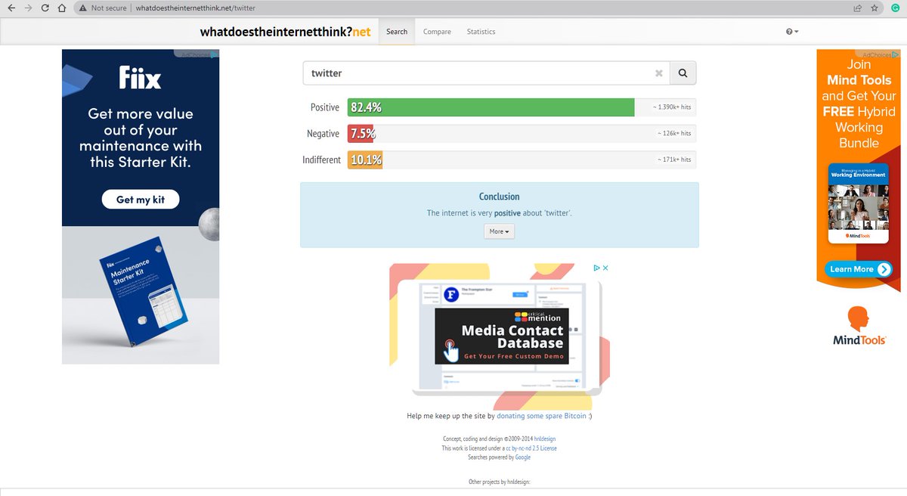Click the orange Indifferent 10.1% bar

point(365,160)
